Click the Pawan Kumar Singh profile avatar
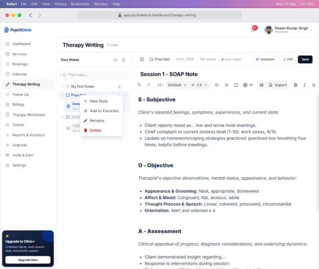Screen dimensions: 319x269 [269, 30]
